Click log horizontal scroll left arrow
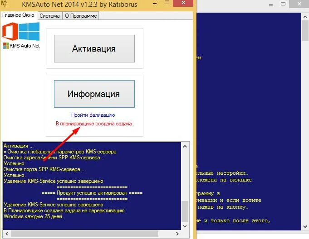The height and width of the screenshot is (239, 309). 7,234
